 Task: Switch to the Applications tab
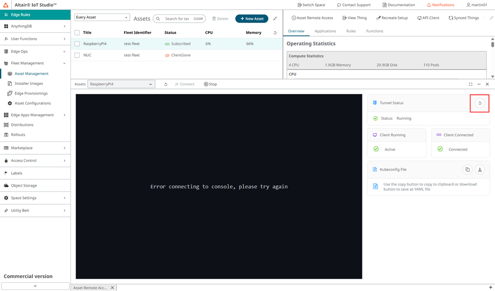(x=325, y=31)
